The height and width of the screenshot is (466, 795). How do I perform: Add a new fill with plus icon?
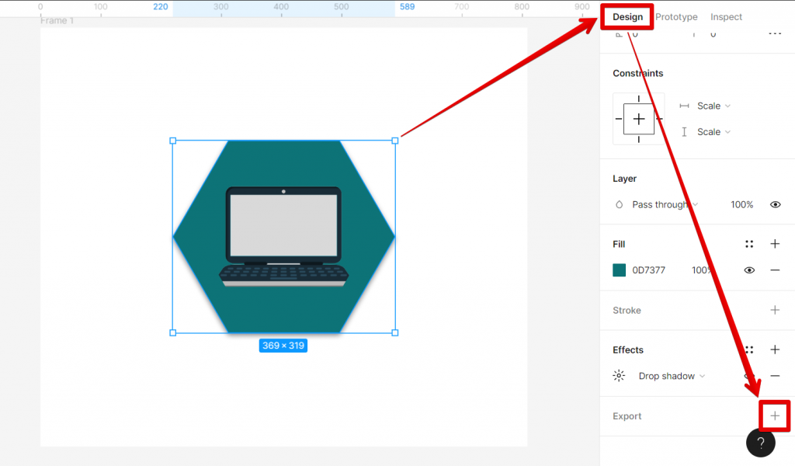pyautogui.click(x=774, y=244)
